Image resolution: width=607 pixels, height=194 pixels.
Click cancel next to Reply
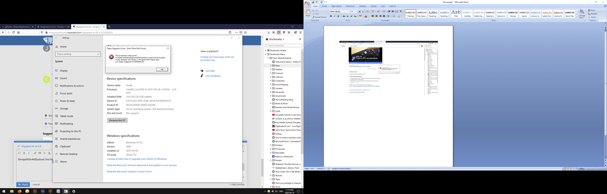[36, 184]
